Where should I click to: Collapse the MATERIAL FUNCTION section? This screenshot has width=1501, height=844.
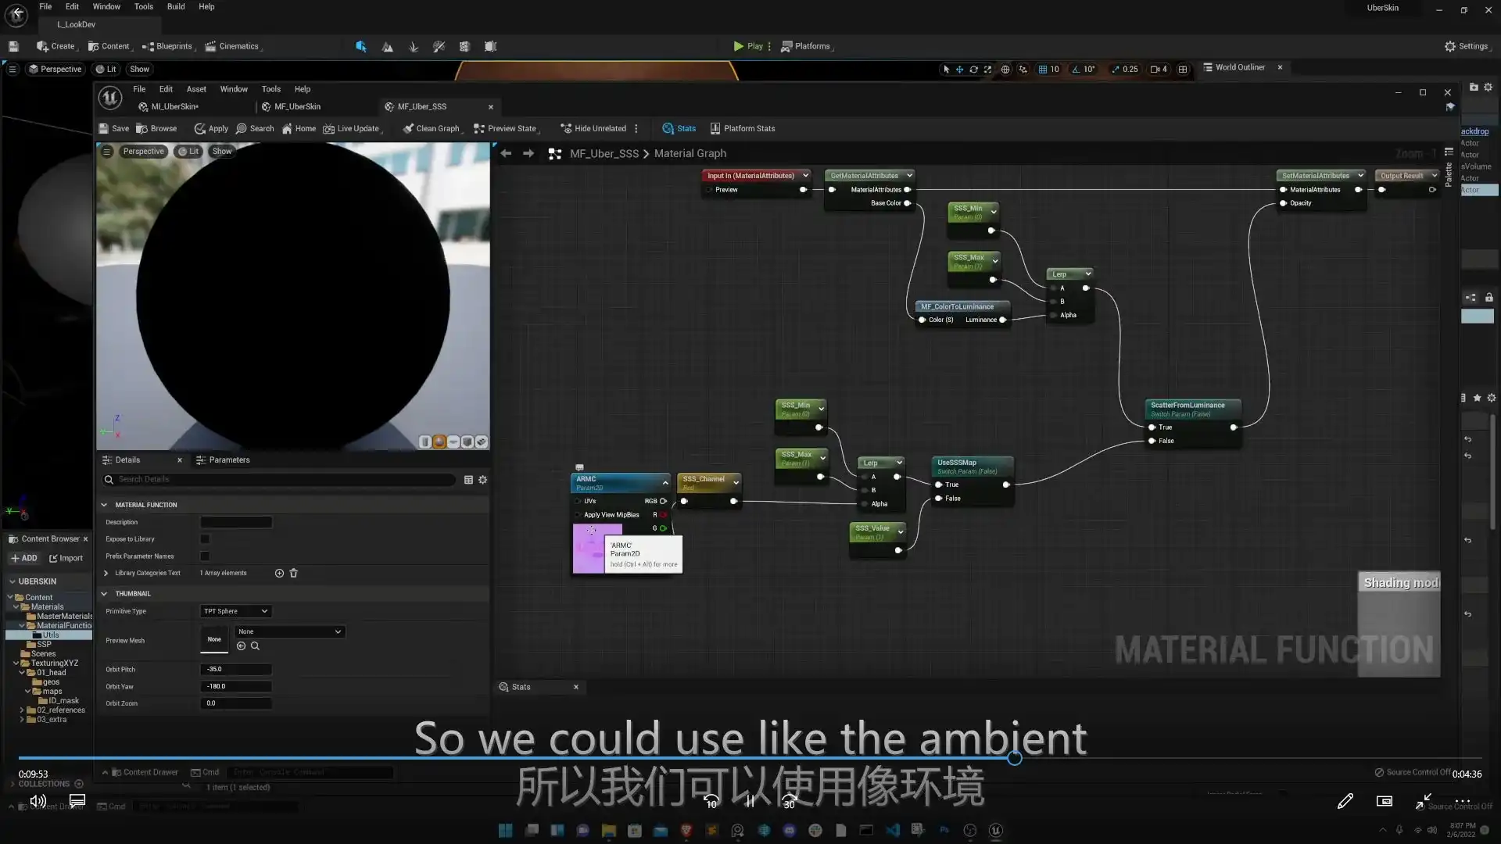coord(104,505)
